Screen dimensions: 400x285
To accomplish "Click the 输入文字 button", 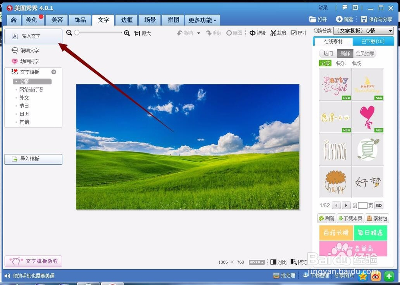I will 33,36.
